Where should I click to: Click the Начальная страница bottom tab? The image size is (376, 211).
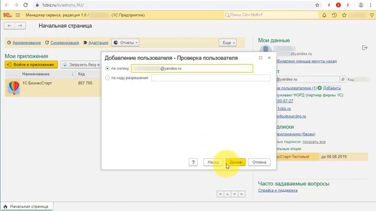[26, 206]
